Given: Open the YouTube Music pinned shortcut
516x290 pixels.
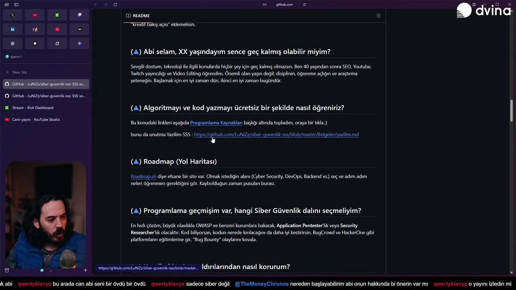Looking at the screenshot, I should [x=57, y=29].
